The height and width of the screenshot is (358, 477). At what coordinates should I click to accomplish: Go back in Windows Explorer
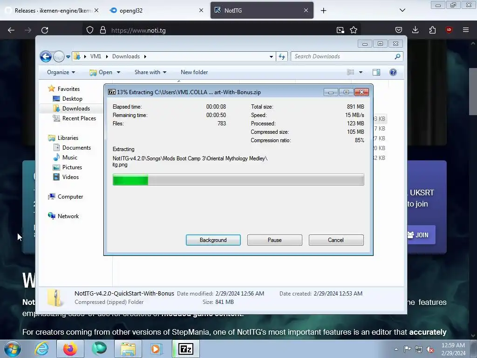tap(46, 56)
